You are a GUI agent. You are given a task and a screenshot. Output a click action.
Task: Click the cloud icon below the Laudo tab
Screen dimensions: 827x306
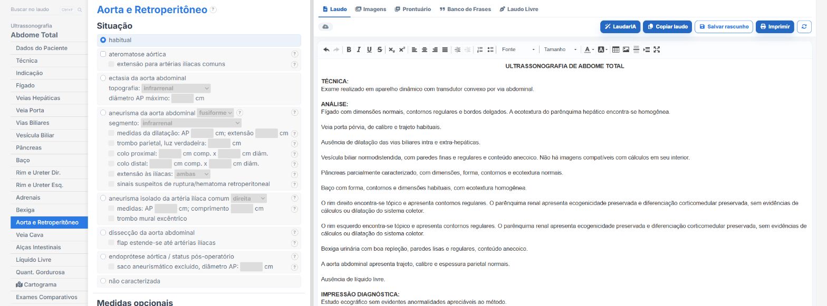point(325,26)
